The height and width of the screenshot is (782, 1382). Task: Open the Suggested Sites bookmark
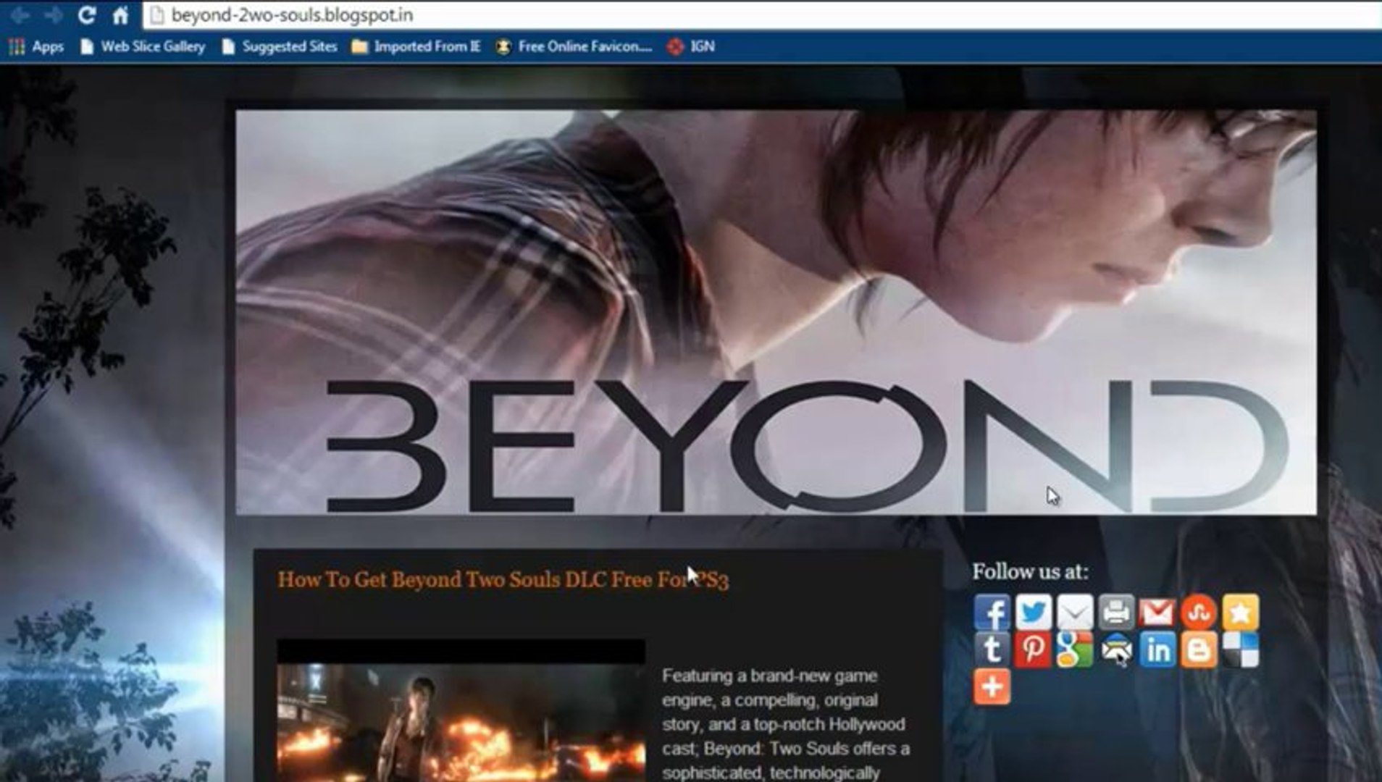tap(280, 47)
